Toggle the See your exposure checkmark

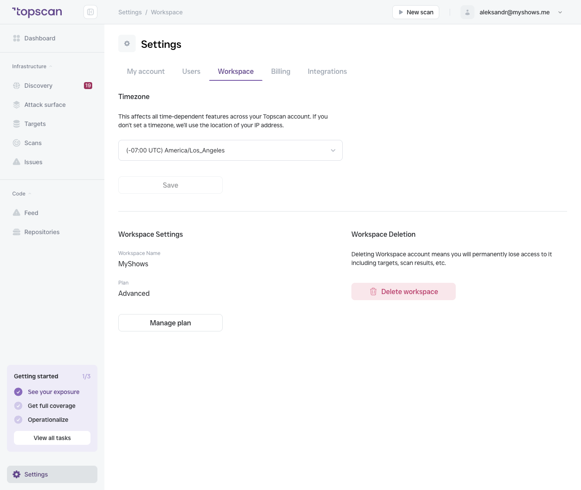18,392
